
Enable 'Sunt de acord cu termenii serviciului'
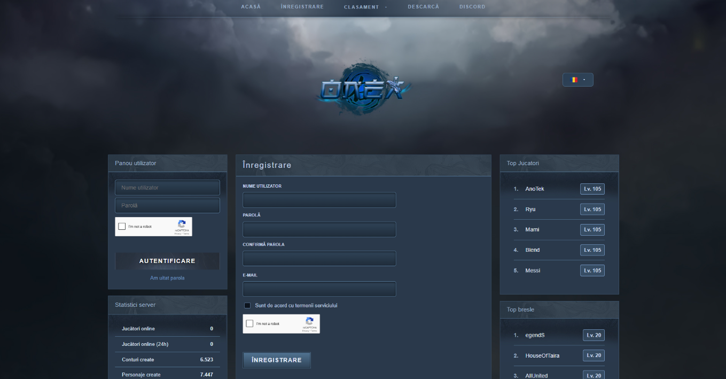point(247,305)
